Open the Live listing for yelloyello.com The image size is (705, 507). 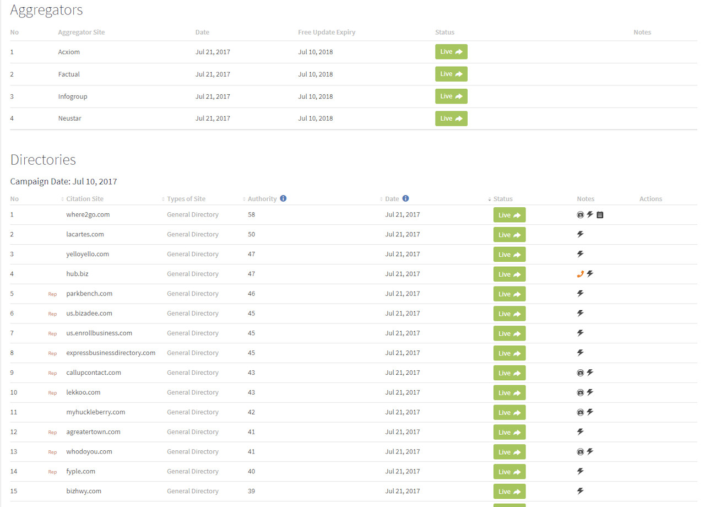(x=509, y=255)
